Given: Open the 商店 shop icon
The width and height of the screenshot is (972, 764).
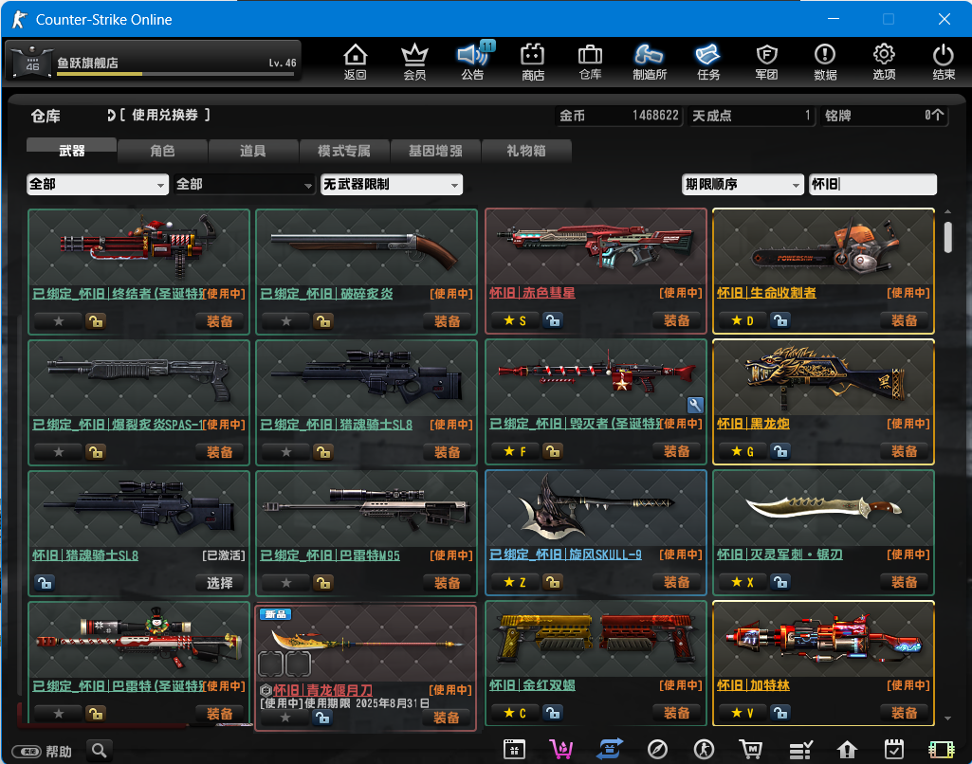Looking at the screenshot, I should 533,62.
